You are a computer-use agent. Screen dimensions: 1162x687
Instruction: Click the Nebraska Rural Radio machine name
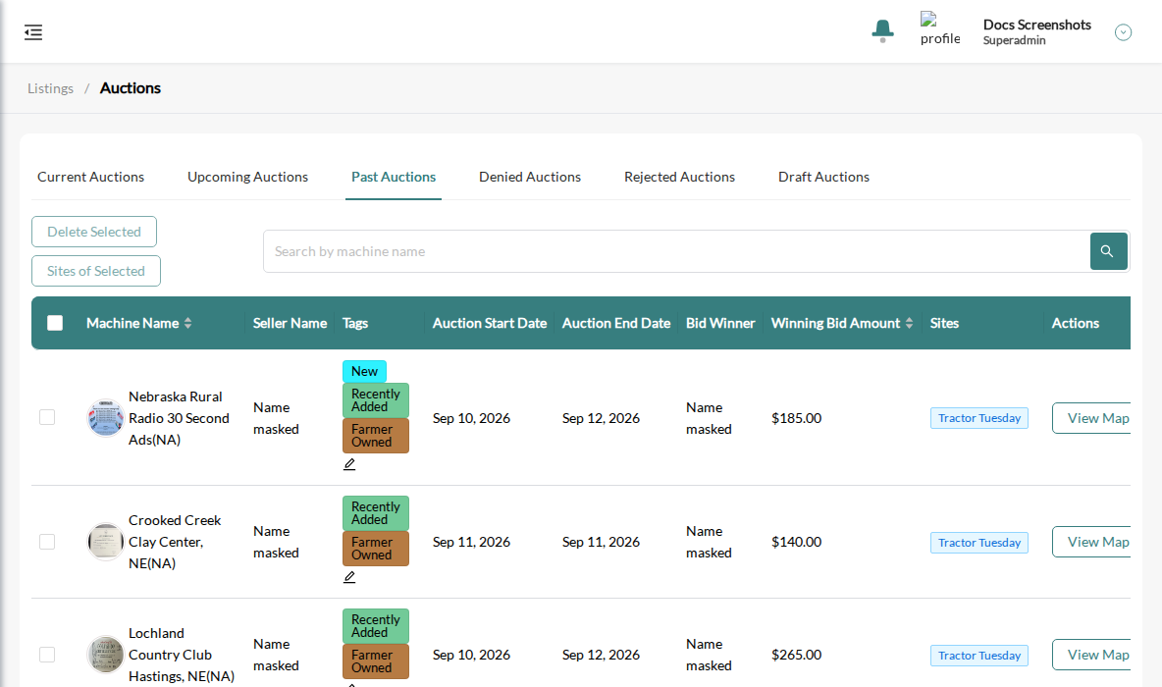pos(179,418)
